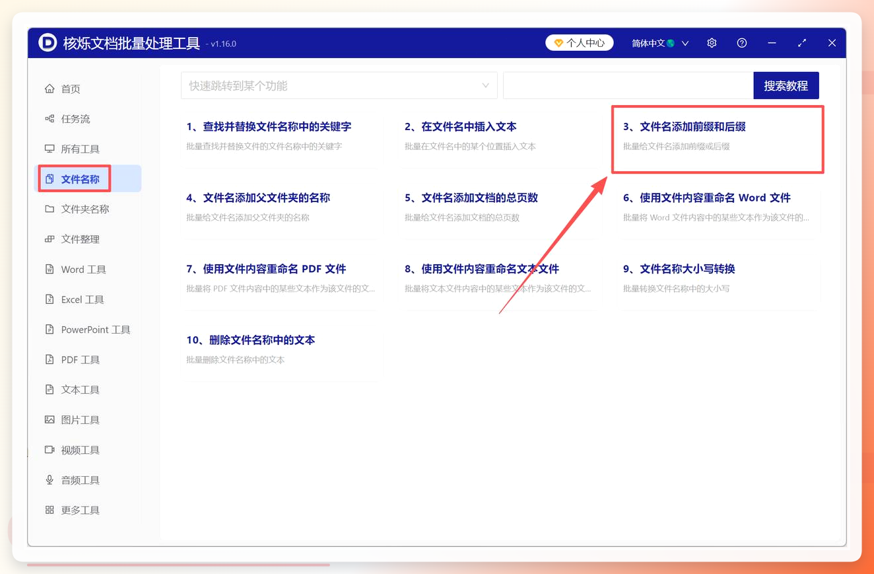Click description 批量给文件名添加前缀或后缀
Screen dimensions: 874x574
[x=677, y=147]
